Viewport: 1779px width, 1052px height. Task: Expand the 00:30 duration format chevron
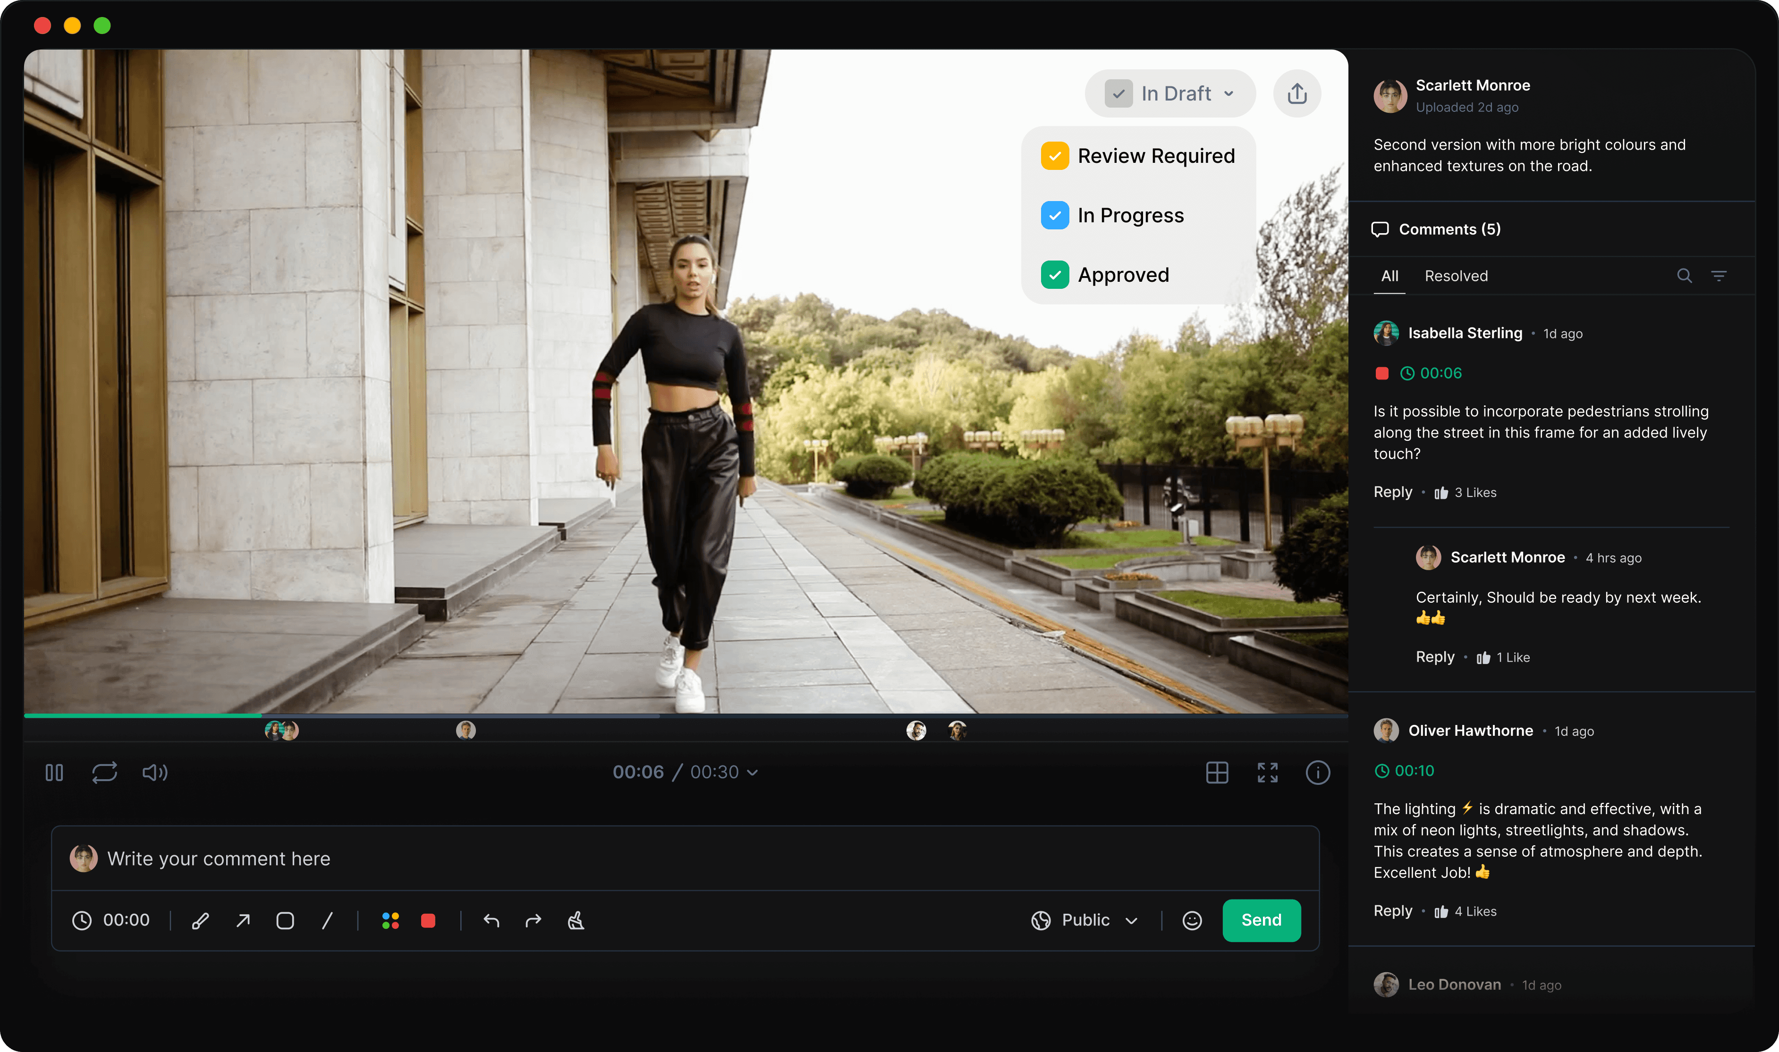click(x=752, y=772)
